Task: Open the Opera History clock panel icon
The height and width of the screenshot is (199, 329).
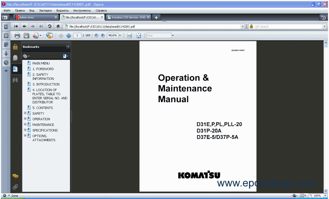Action: click(x=6, y=62)
